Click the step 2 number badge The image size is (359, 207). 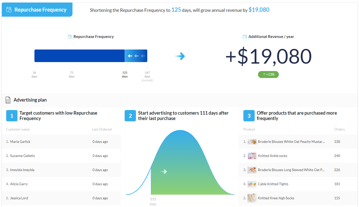coord(130,116)
